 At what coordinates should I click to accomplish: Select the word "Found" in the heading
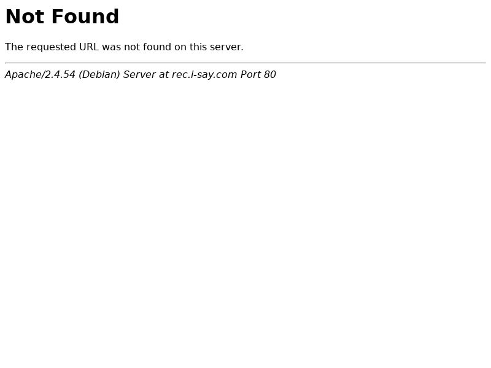pyautogui.click(x=85, y=17)
